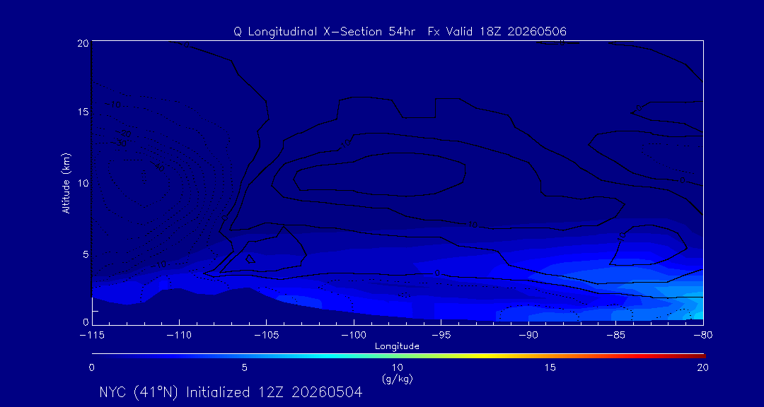Click the '10' contour label near longitude -85
The width and height of the screenshot is (764, 407).
click(621, 235)
